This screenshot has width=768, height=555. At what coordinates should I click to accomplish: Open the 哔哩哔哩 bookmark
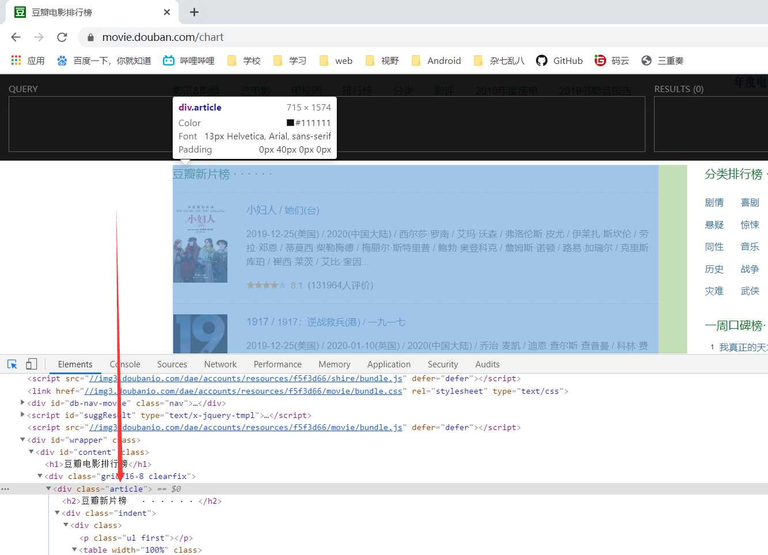tap(189, 60)
